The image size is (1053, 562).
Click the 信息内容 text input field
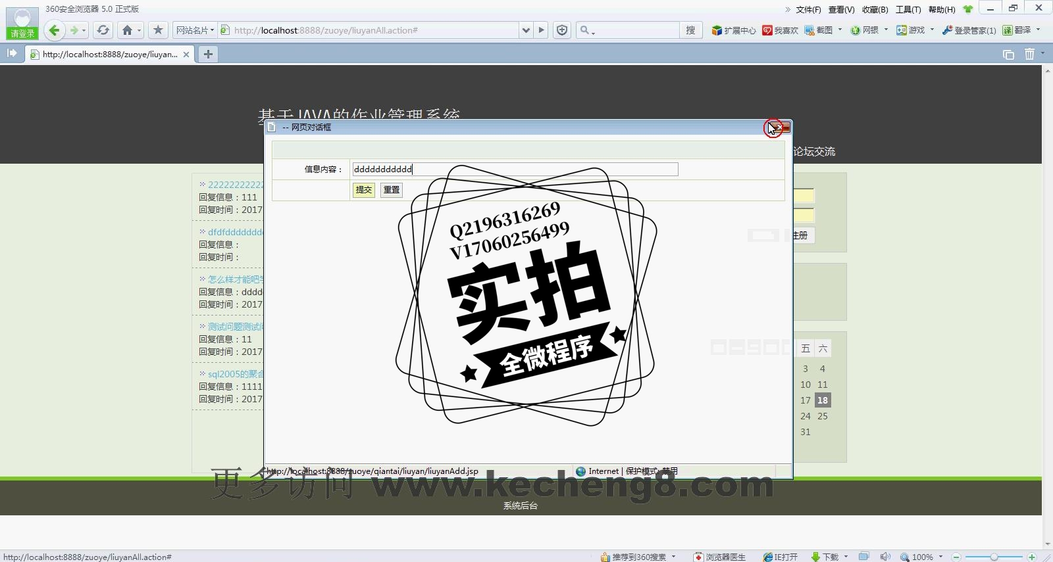click(515, 169)
